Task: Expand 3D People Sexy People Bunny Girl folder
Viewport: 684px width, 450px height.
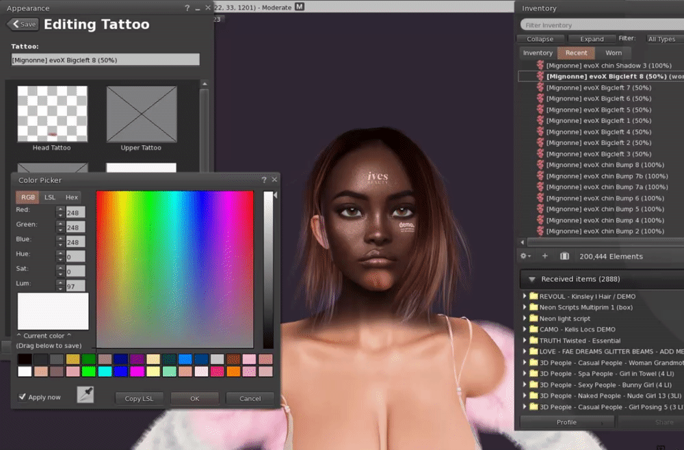Action: 525,384
